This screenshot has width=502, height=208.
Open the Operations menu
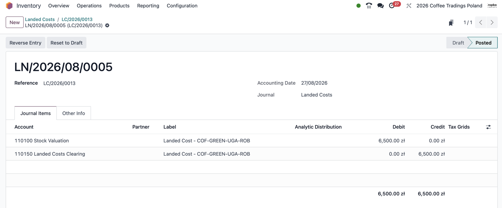coord(89,6)
